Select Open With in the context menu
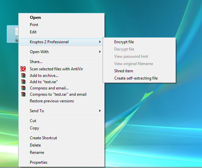 (x=61, y=52)
